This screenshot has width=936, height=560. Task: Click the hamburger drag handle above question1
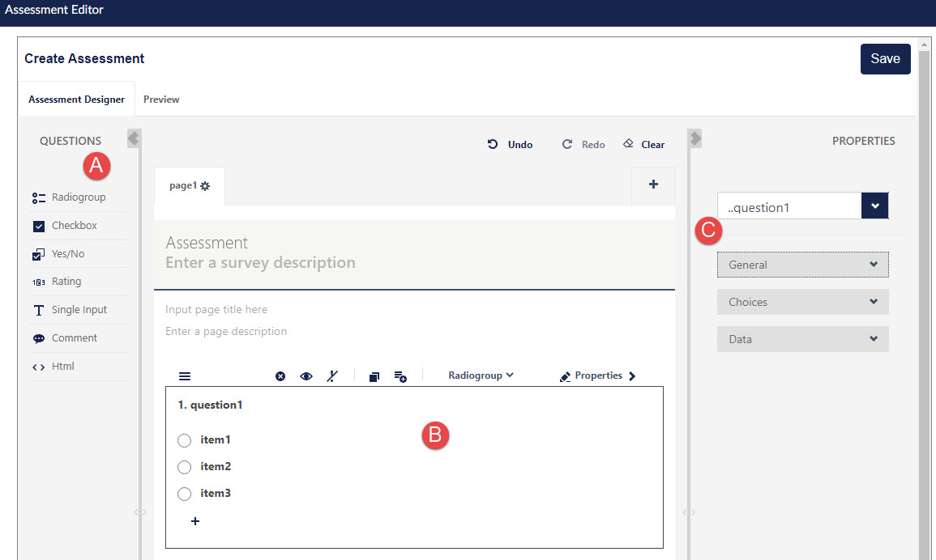(x=185, y=376)
